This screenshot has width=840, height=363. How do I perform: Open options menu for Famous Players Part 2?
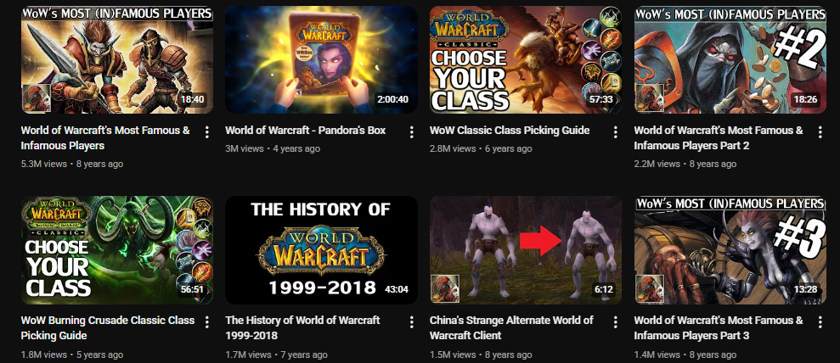point(820,131)
